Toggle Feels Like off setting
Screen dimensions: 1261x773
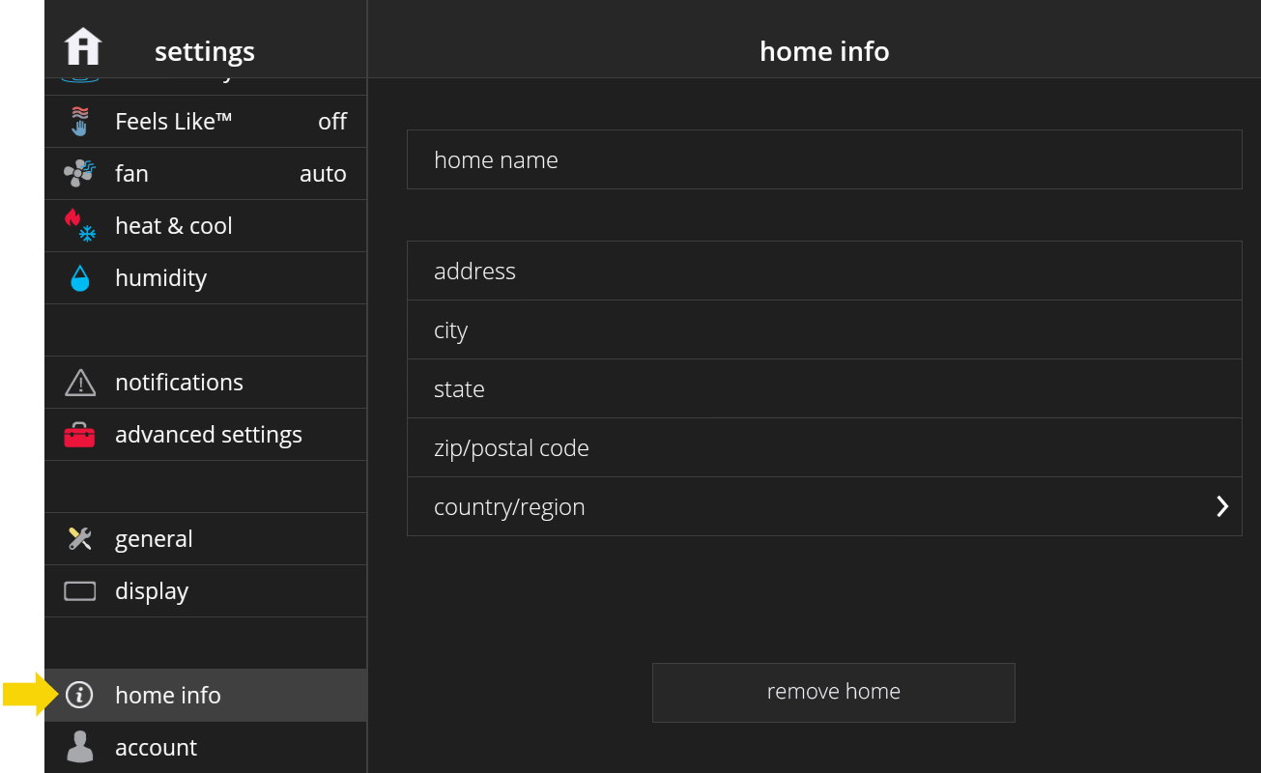pos(331,122)
